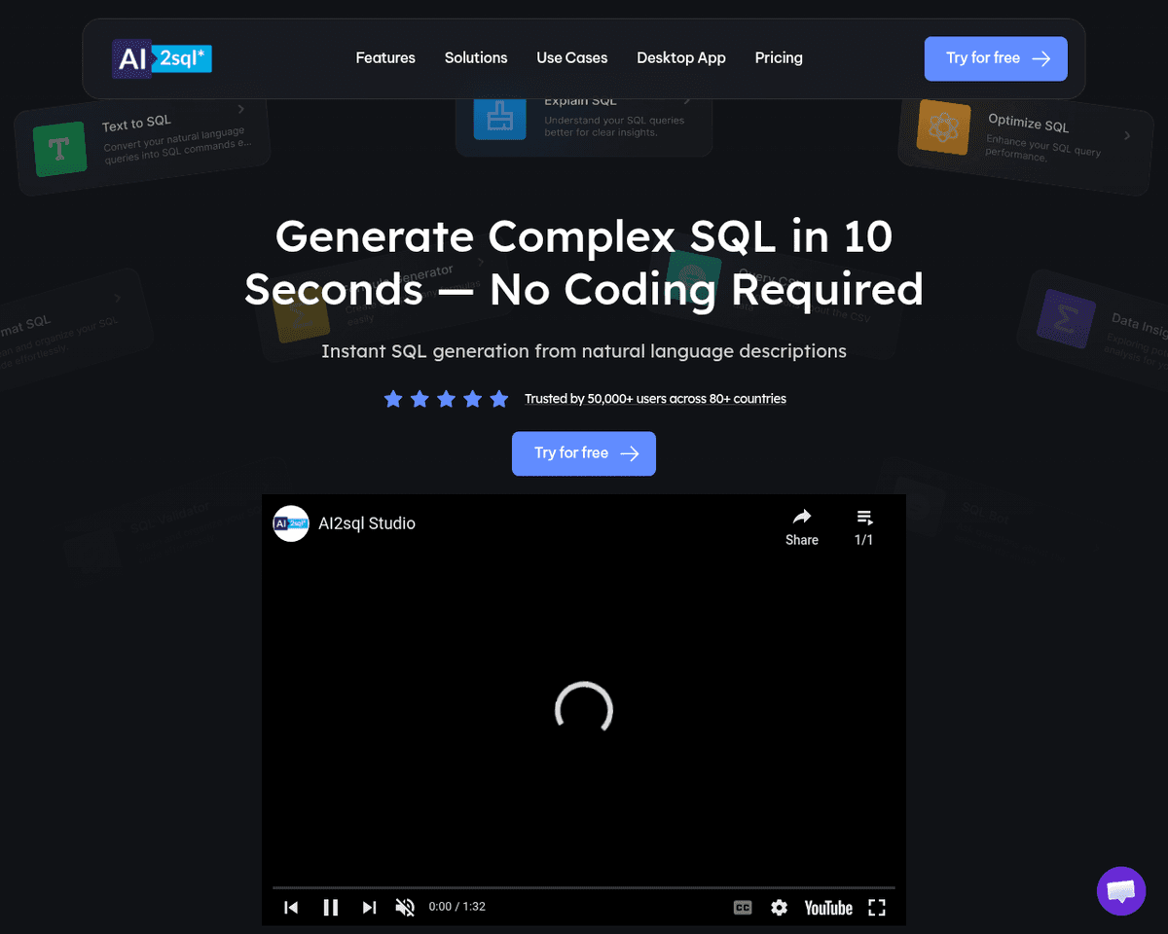Click the AI2sql Studio channel avatar
This screenshot has height=934, width=1168.
pos(291,523)
